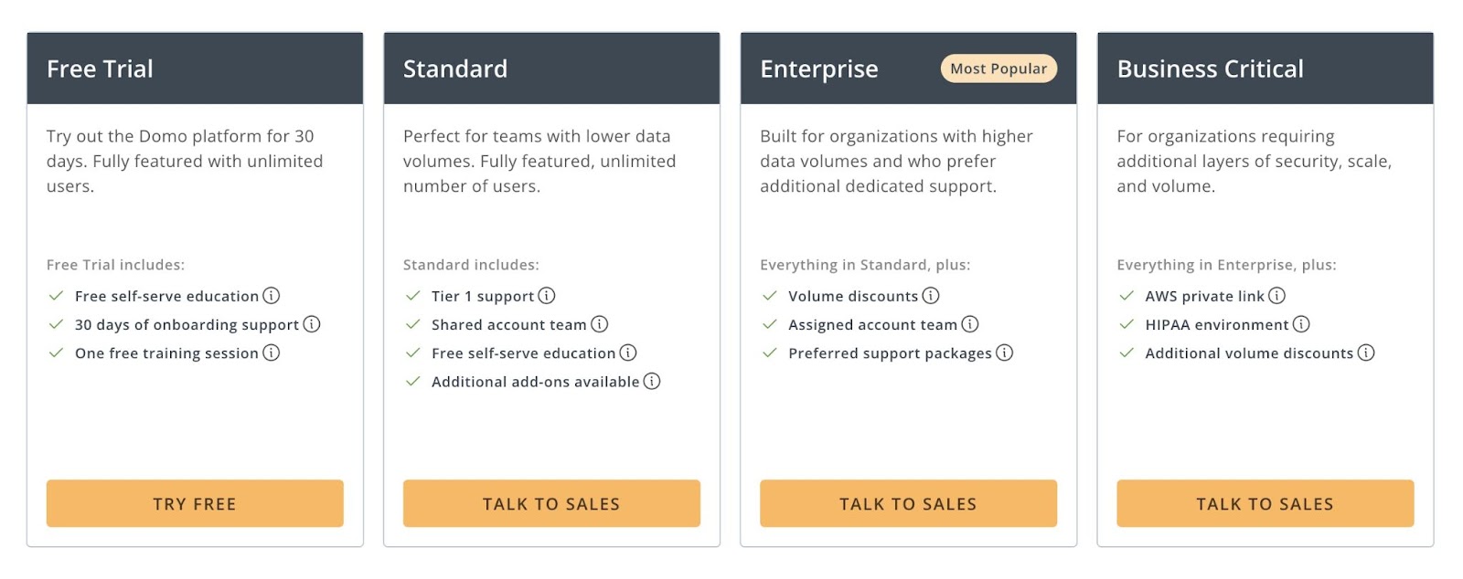Select the Business Critical plan header
Viewport: 1463px width, 579px height.
point(1211,68)
